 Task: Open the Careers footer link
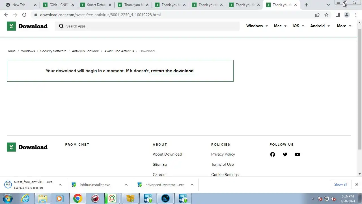pos(160,175)
